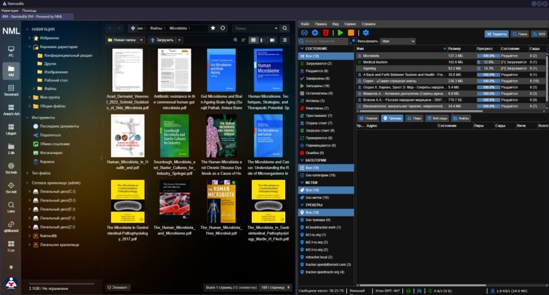Open Sci-hub in the left sidebar
The width and height of the screenshot is (549, 295).
[x=11, y=169]
